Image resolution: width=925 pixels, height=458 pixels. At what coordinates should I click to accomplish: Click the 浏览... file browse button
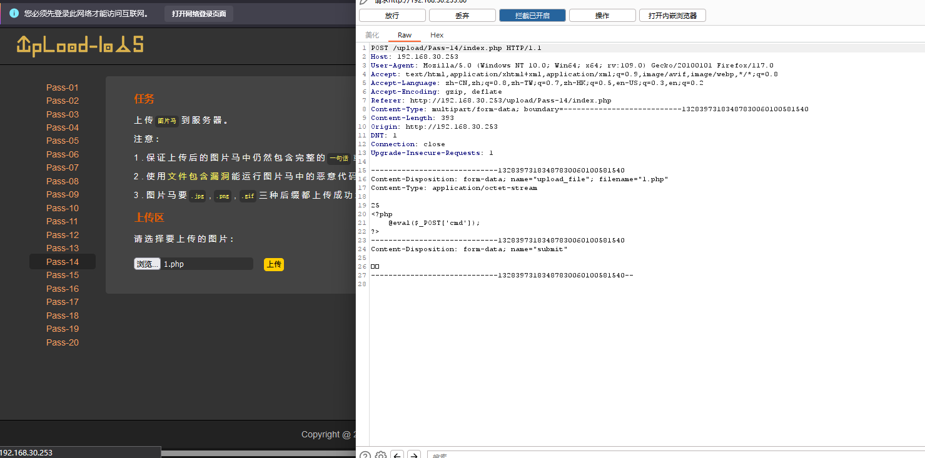(147, 264)
